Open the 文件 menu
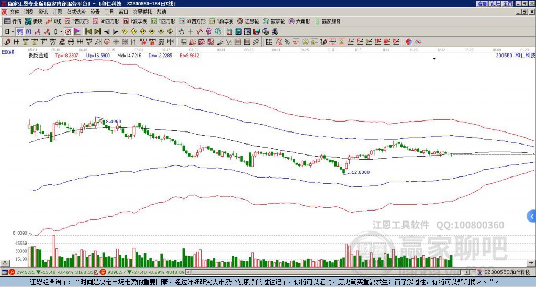The image size is (536, 287). point(15,12)
